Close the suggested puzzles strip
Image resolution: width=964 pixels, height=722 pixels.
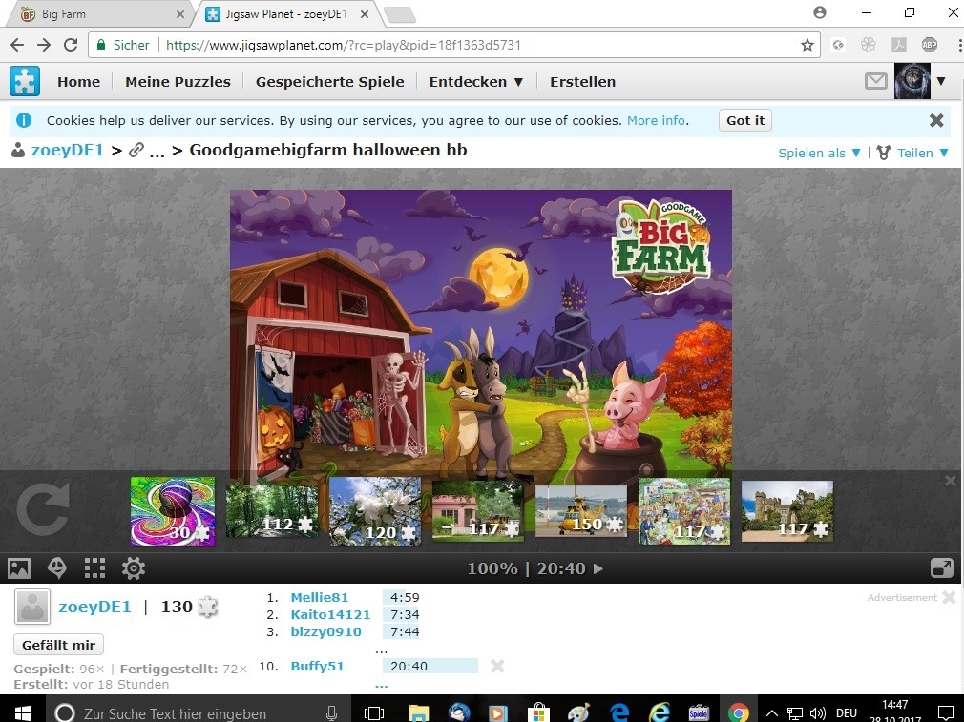point(951,481)
